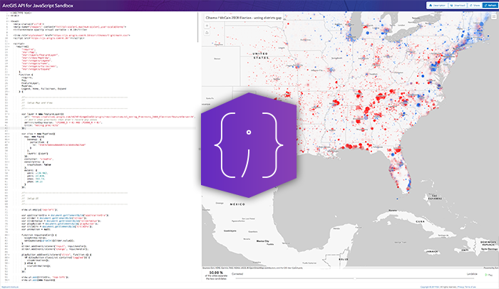
Task: Click the Landslide label by slider
Action: [472, 274]
